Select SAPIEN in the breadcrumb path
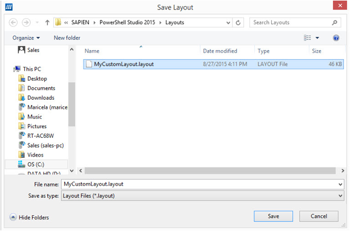This screenshot has height=231, width=350. pos(80,22)
